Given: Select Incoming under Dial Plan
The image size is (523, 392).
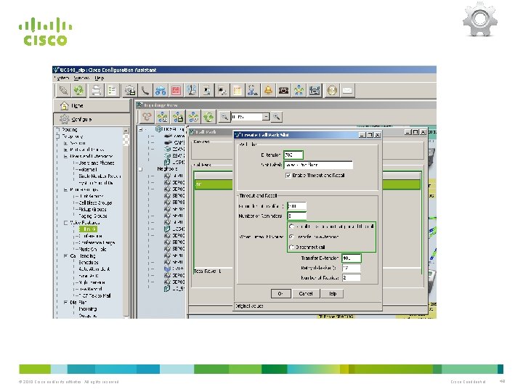Looking at the screenshot, I should click(88, 309).
